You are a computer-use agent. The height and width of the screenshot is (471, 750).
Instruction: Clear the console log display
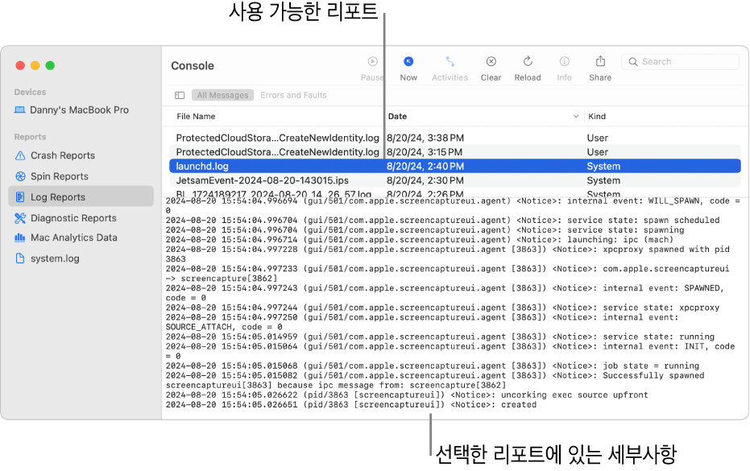tap(491, 68)
